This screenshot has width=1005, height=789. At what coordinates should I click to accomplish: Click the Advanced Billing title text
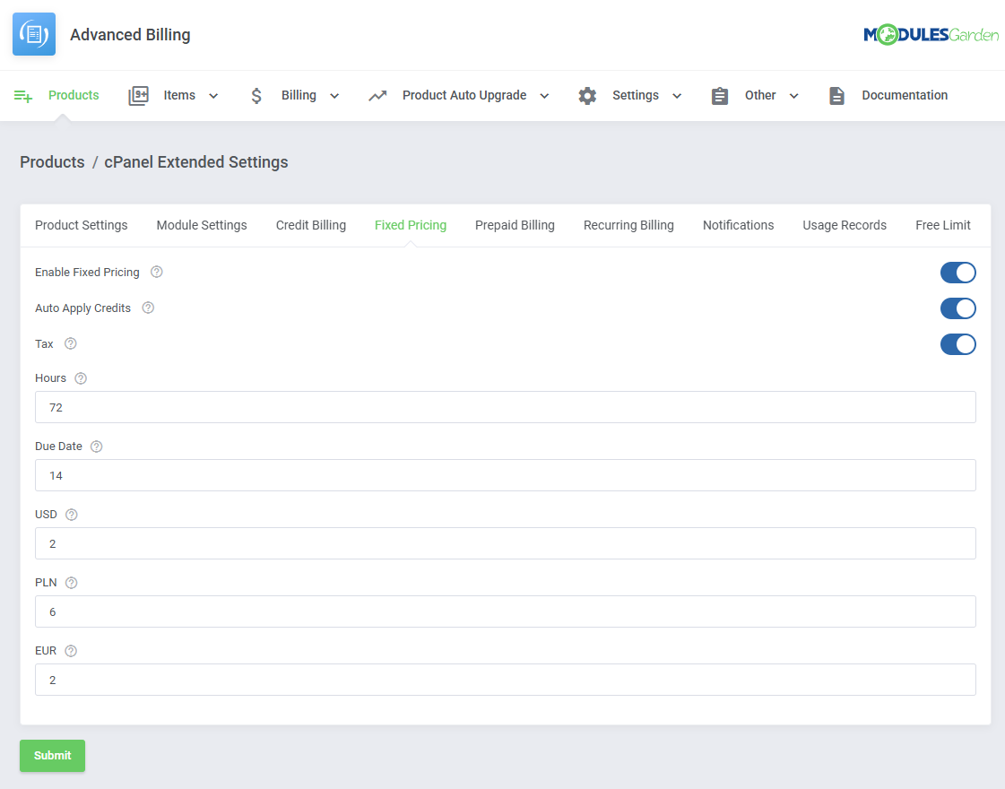130,35
